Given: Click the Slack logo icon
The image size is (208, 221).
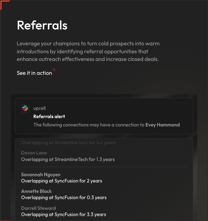Looking at the screenshot, I should pyautogui.click(x=25, y=108).
